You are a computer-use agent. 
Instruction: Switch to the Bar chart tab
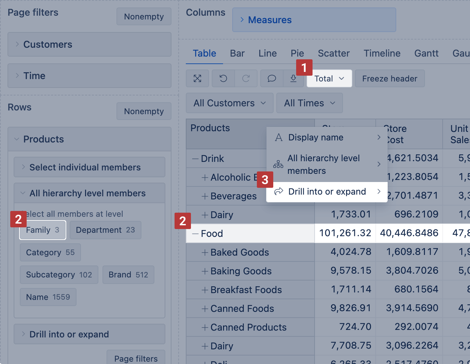[x=237, y=54]
